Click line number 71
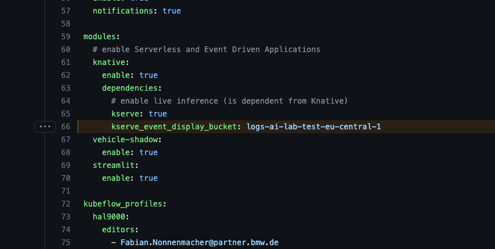 pyautogui.click(x=66, y=191)
